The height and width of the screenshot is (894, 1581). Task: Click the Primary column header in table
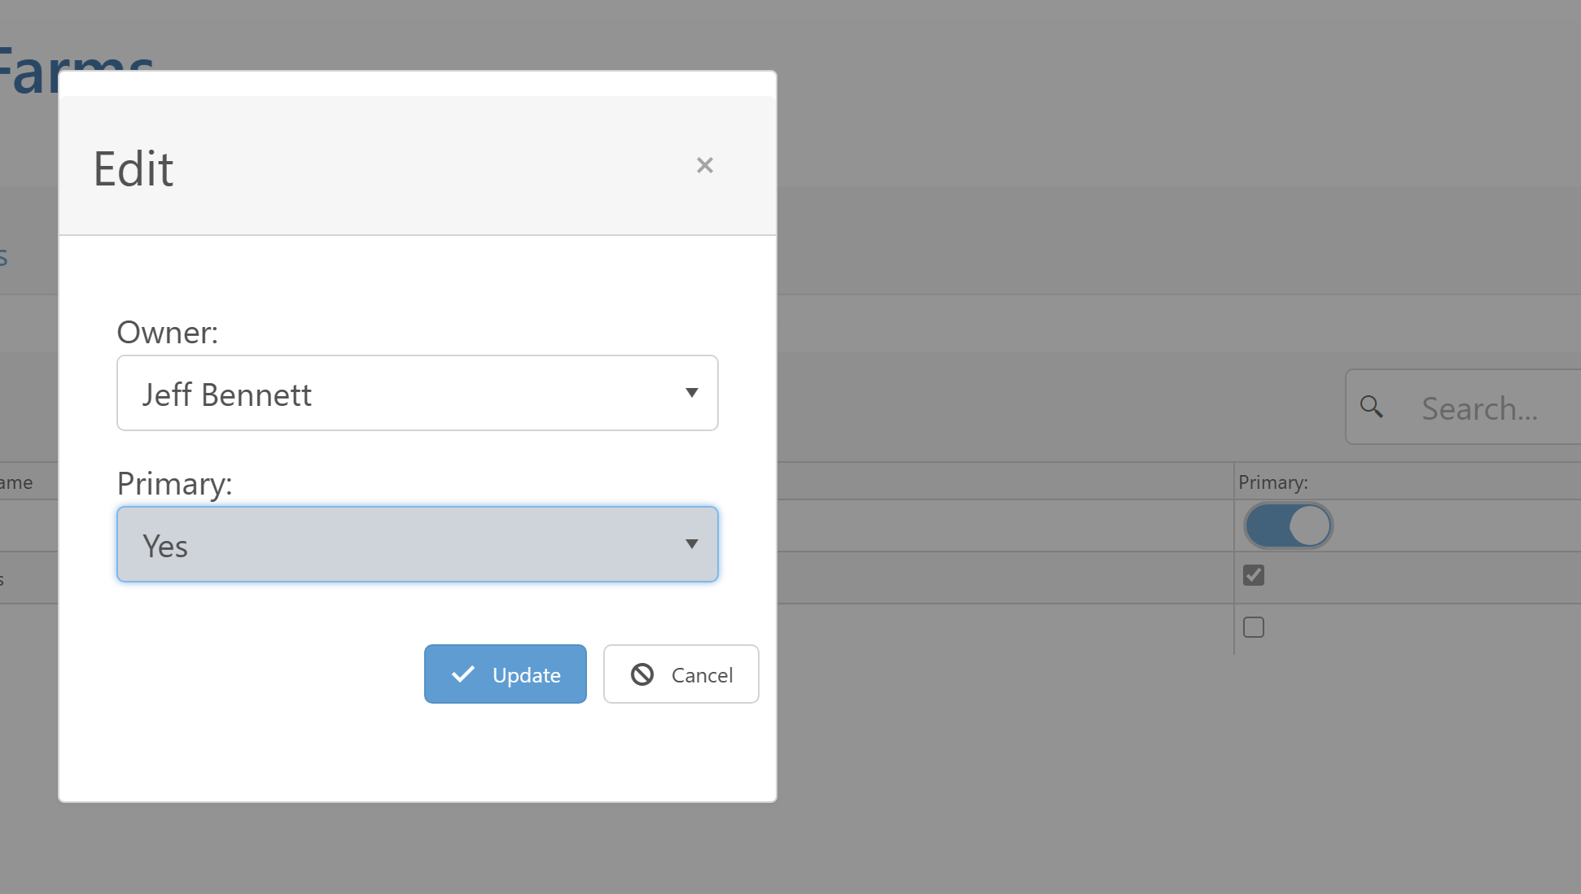pos(1273,482)
